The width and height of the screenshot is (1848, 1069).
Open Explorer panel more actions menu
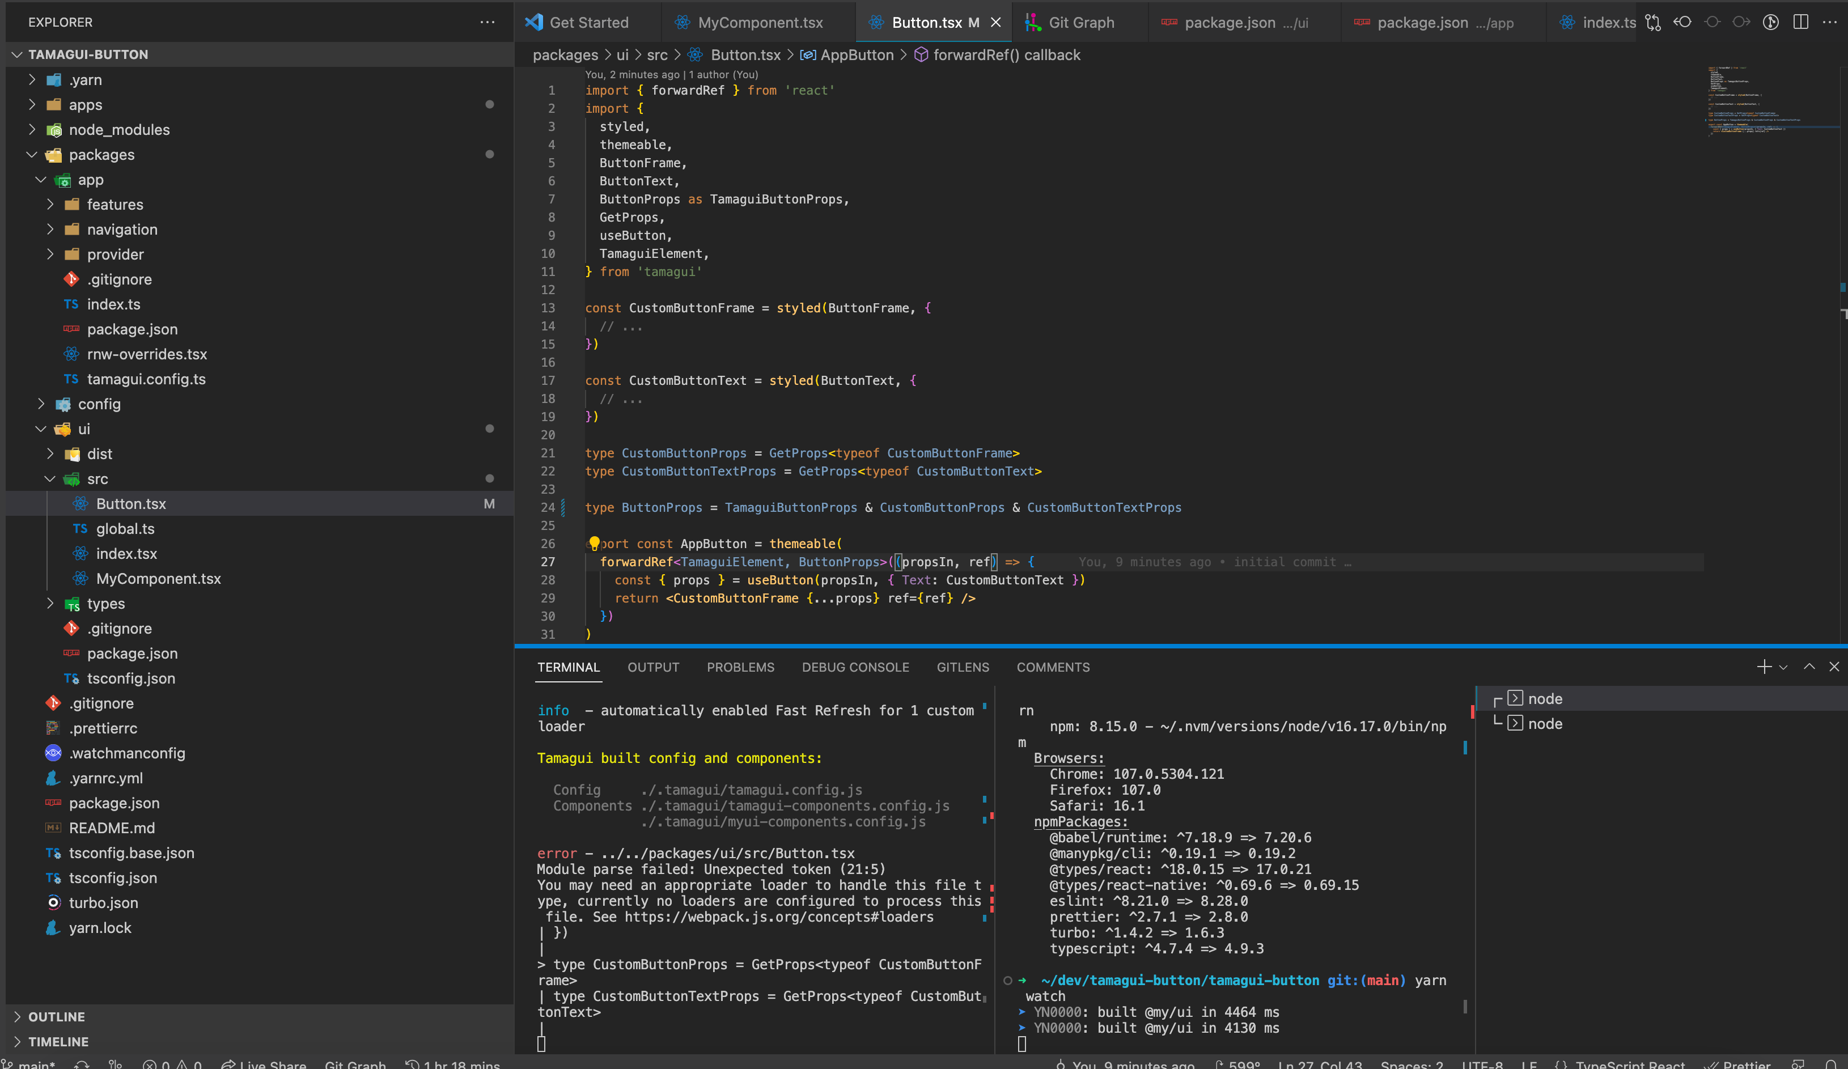click(487, 22)
